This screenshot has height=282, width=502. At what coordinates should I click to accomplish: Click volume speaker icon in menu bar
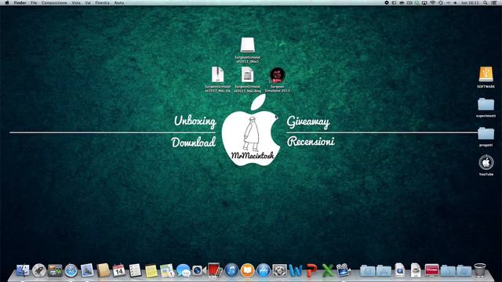(x=455, y=2)
